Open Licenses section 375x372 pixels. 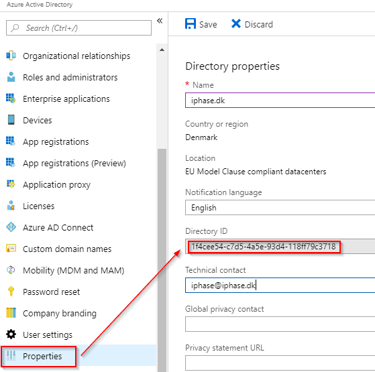(x=39, y=206)
